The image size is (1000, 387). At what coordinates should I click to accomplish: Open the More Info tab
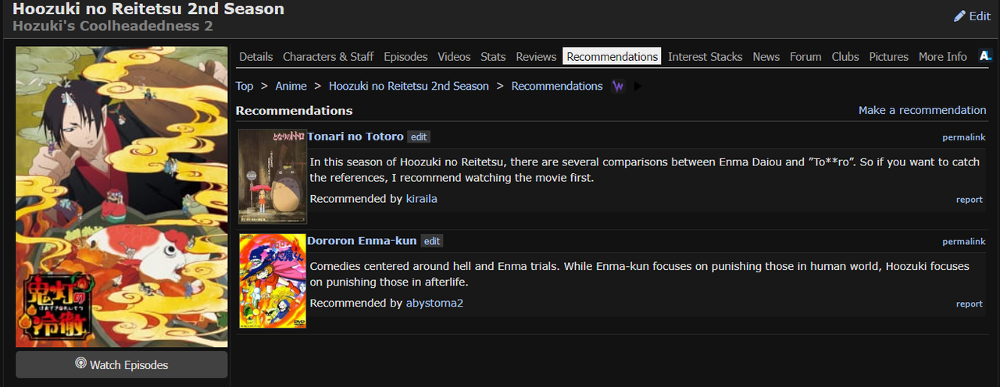[x=942, y=56]
